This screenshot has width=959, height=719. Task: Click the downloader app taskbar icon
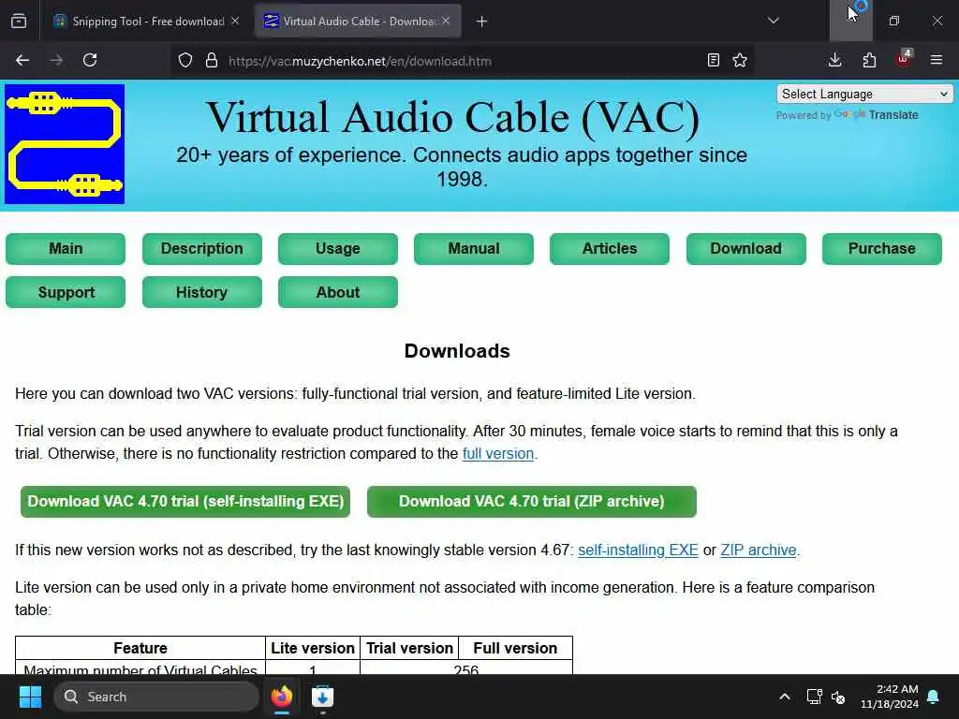(322, 697)
